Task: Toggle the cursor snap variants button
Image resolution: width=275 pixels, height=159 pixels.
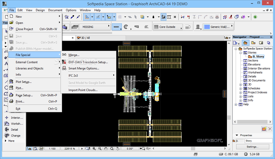Action: tap(109, 17)
